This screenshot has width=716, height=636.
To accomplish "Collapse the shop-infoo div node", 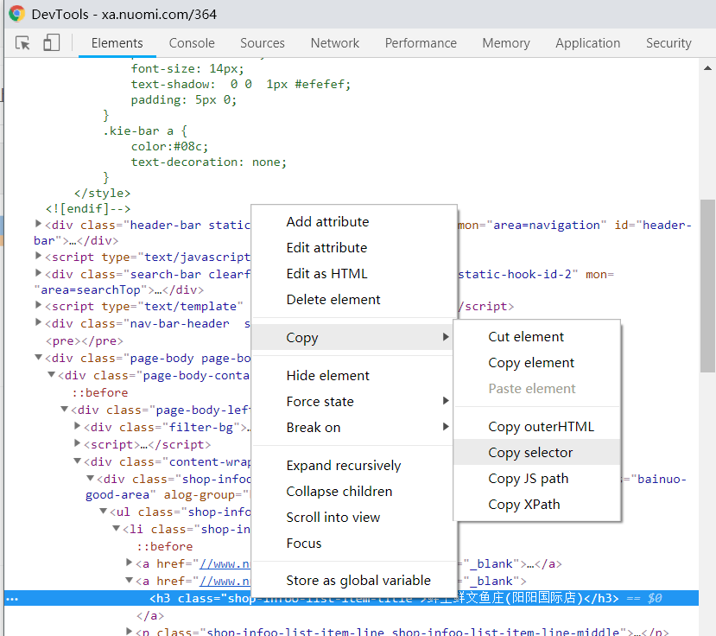I will pyautogui.click(x=91, y=479).
